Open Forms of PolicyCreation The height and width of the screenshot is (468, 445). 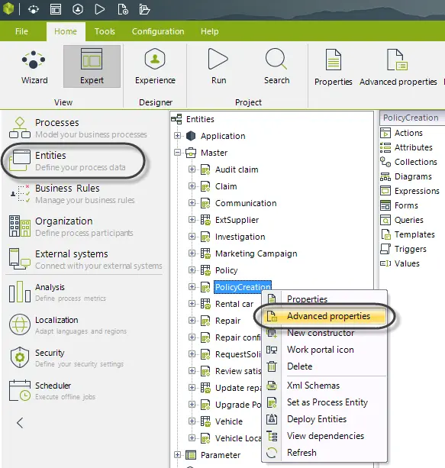[398, 205]
